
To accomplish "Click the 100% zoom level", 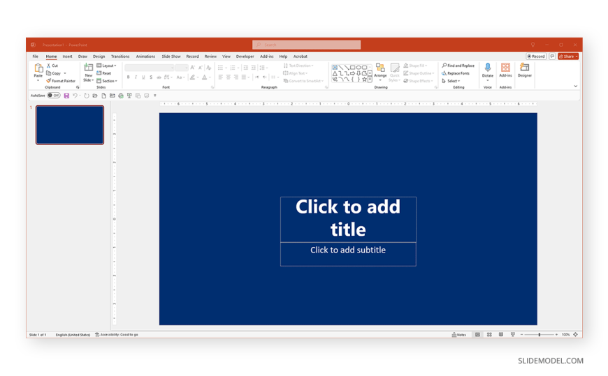I will (566, 335).
